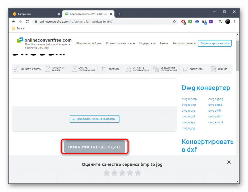Select the Объединить изображения tool
Image resolution: width=248 pixels, height=192 pixels.
(x=166, y=69)
